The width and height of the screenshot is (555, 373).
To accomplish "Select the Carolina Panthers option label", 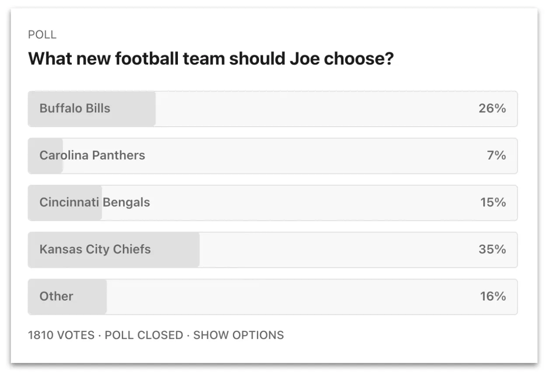I will 92,155.
